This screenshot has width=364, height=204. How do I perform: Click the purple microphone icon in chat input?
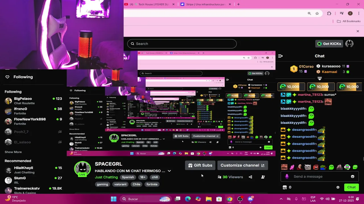[x=287, y=177]
